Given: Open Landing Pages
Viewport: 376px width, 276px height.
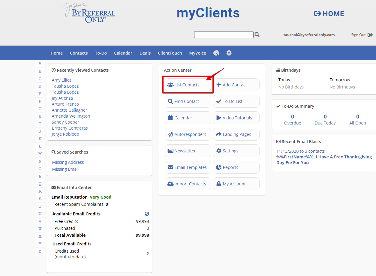Looking at the screenshot, I should click(236, 134).
